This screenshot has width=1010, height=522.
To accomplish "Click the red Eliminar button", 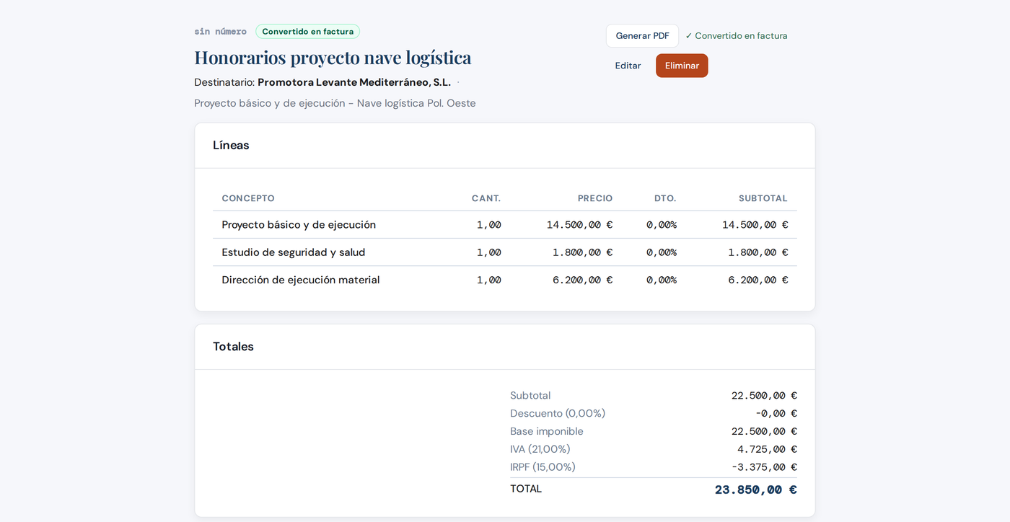I will (x=682, y=66).
